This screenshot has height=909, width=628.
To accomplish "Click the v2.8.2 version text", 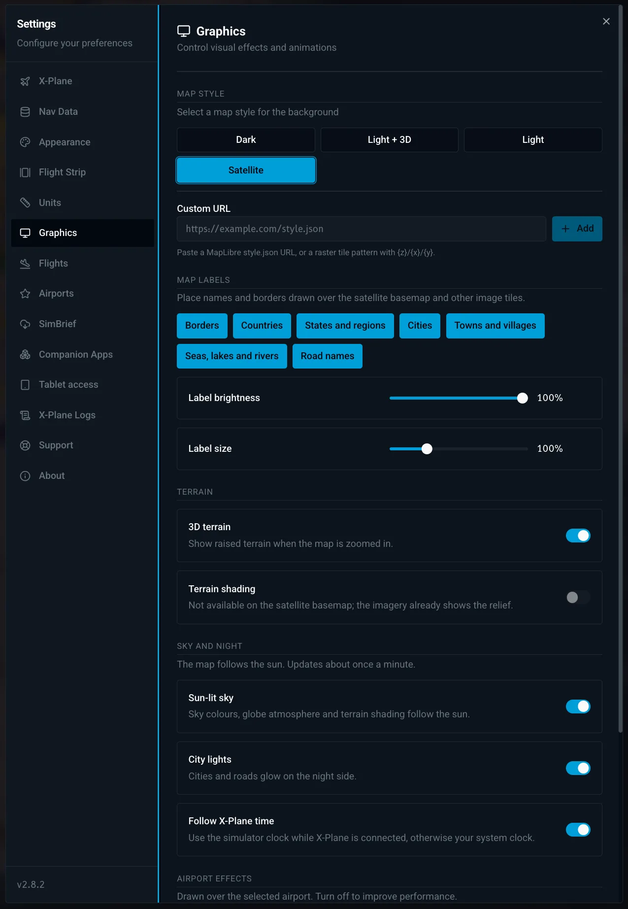I will [x=31, y=884].
